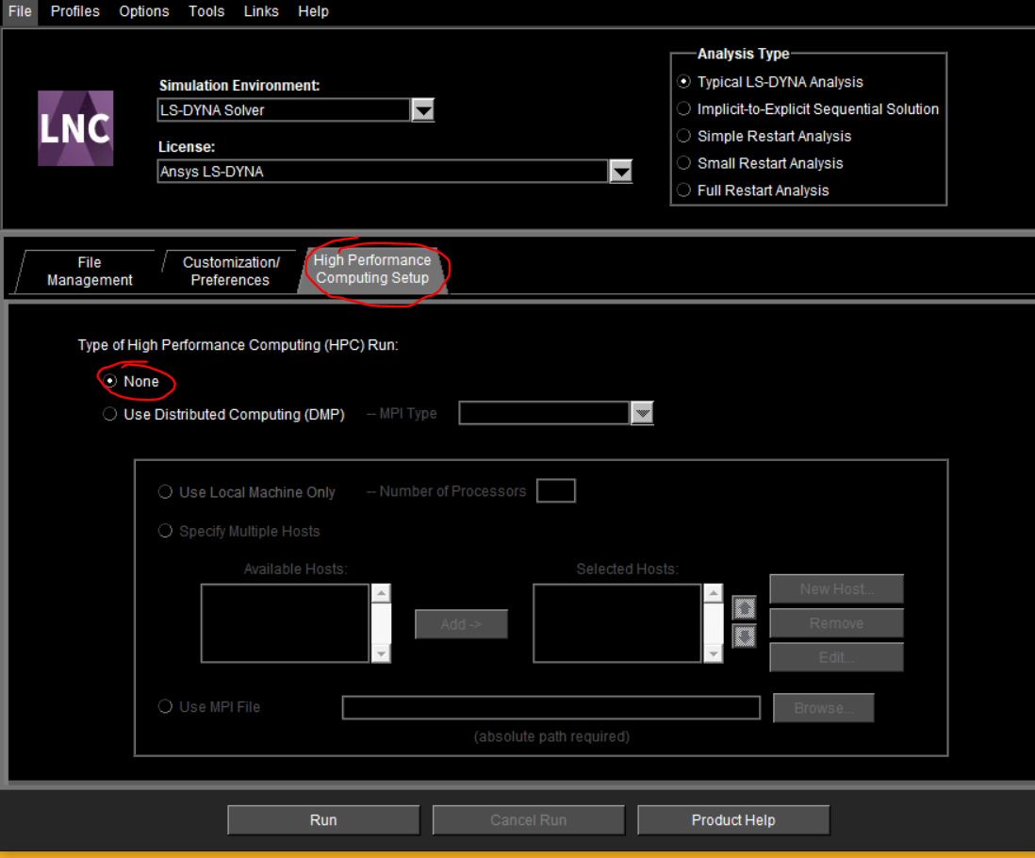
Task: Click the Remove host button
Action: (x=836, y=623)
